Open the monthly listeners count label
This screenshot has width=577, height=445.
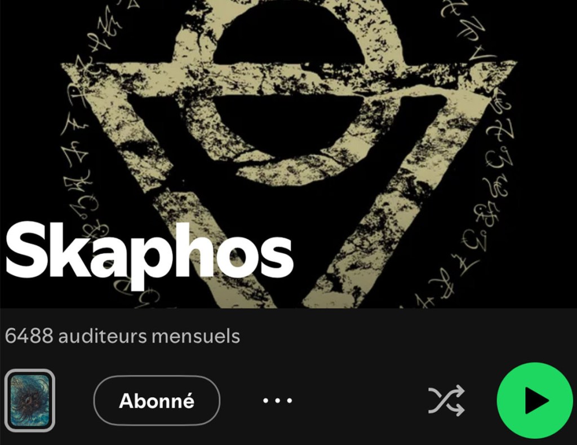[122, 336]
